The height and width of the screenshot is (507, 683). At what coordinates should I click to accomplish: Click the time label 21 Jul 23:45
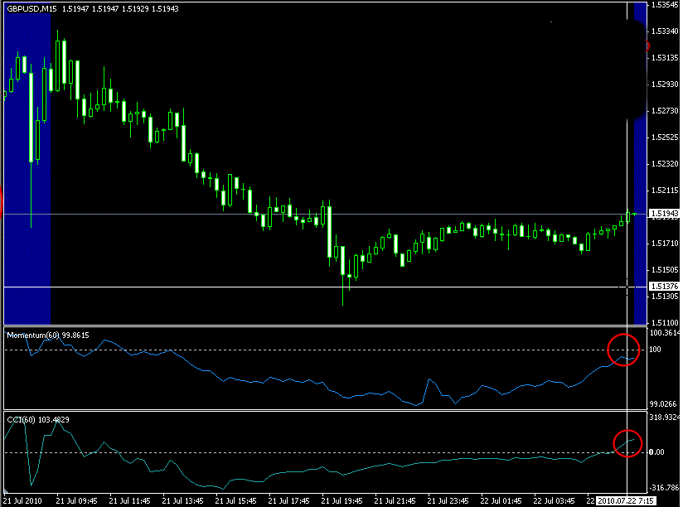448,501
